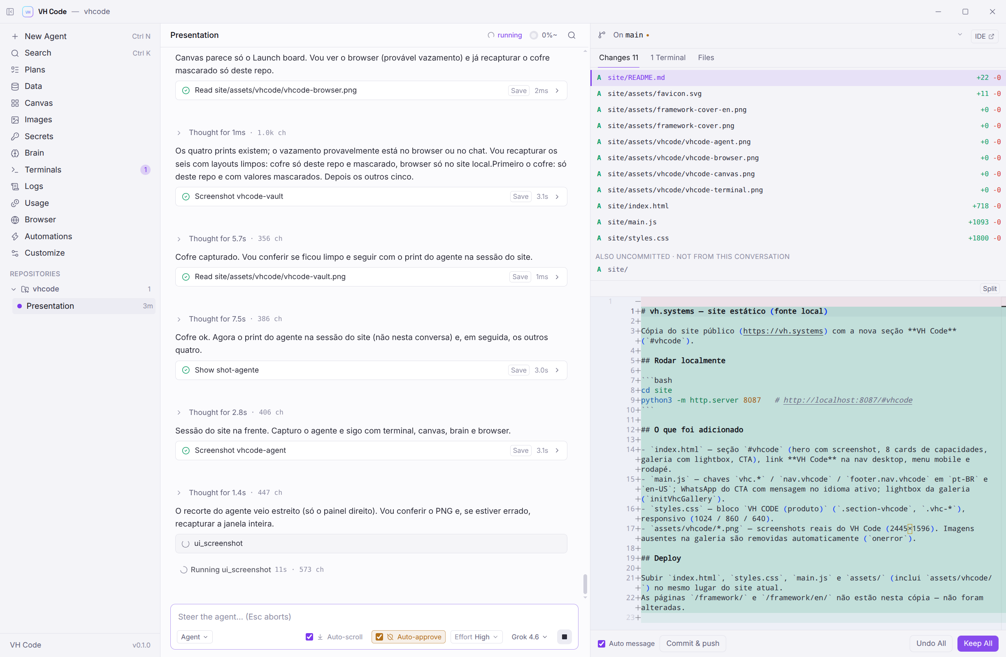
Task: Open the Canvas section
Action: coord(80,103)
